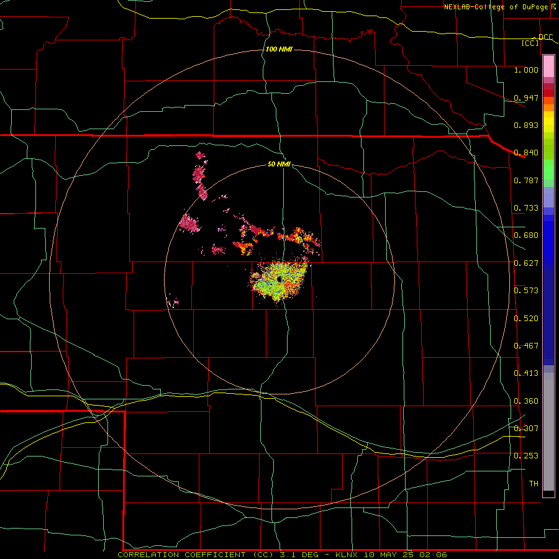Select the 0.307 scale value

point(526,429)
